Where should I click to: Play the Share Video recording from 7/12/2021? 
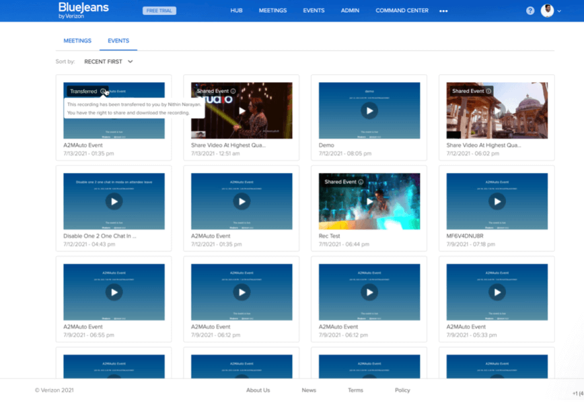(497, 110)
